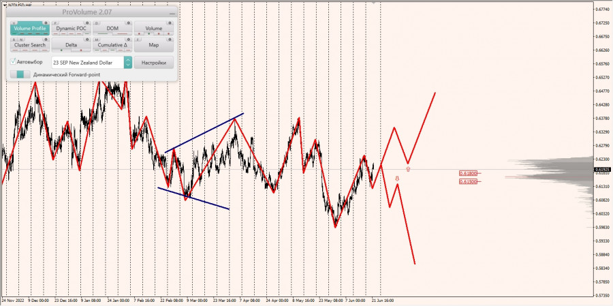
Task: Open Map gear settings icon
Action: pos(170,40)
